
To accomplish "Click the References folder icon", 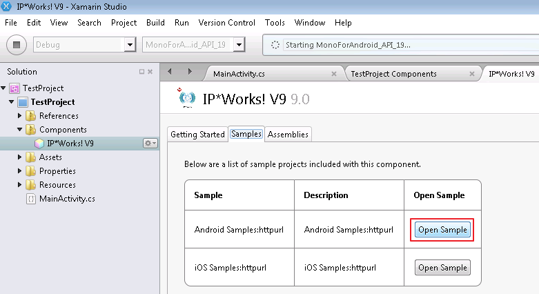I will point(30,116).
